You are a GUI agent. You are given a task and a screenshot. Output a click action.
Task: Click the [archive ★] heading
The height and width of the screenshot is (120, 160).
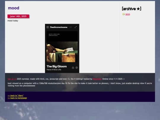click(132, 9)
